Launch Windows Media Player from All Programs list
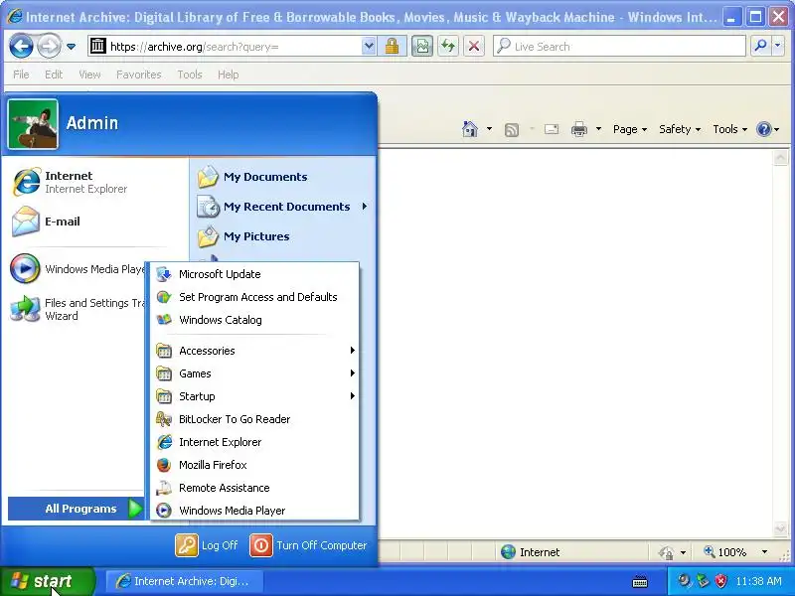The width and height of the screenshot is (795, 596). click(255, 511)
